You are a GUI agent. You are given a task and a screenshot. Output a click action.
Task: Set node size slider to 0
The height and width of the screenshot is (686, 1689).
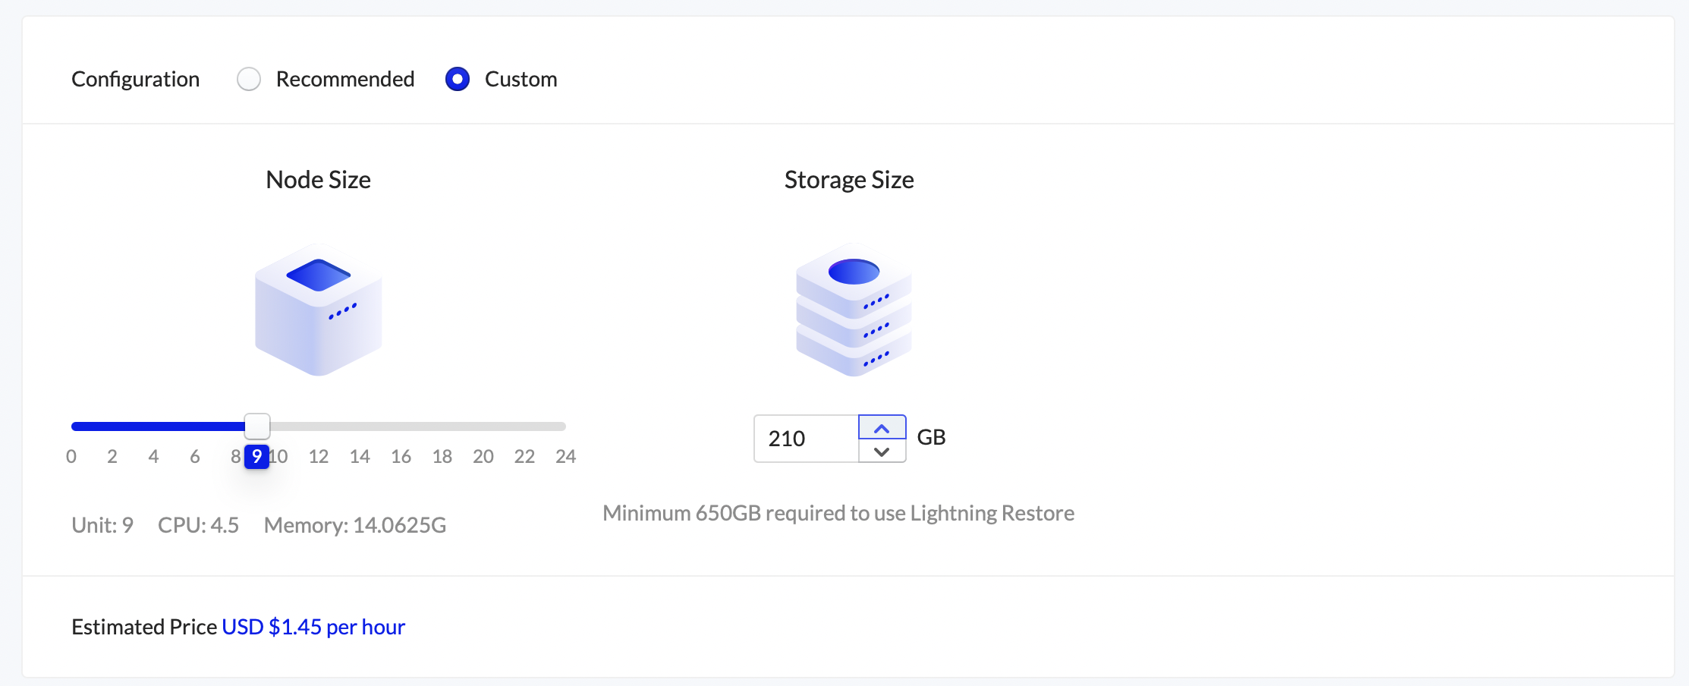(x=72, y=426)
